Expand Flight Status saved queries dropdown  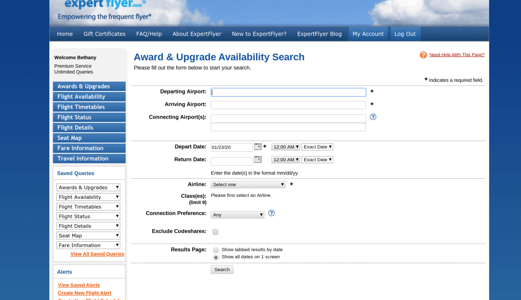[x=88, y=216]
